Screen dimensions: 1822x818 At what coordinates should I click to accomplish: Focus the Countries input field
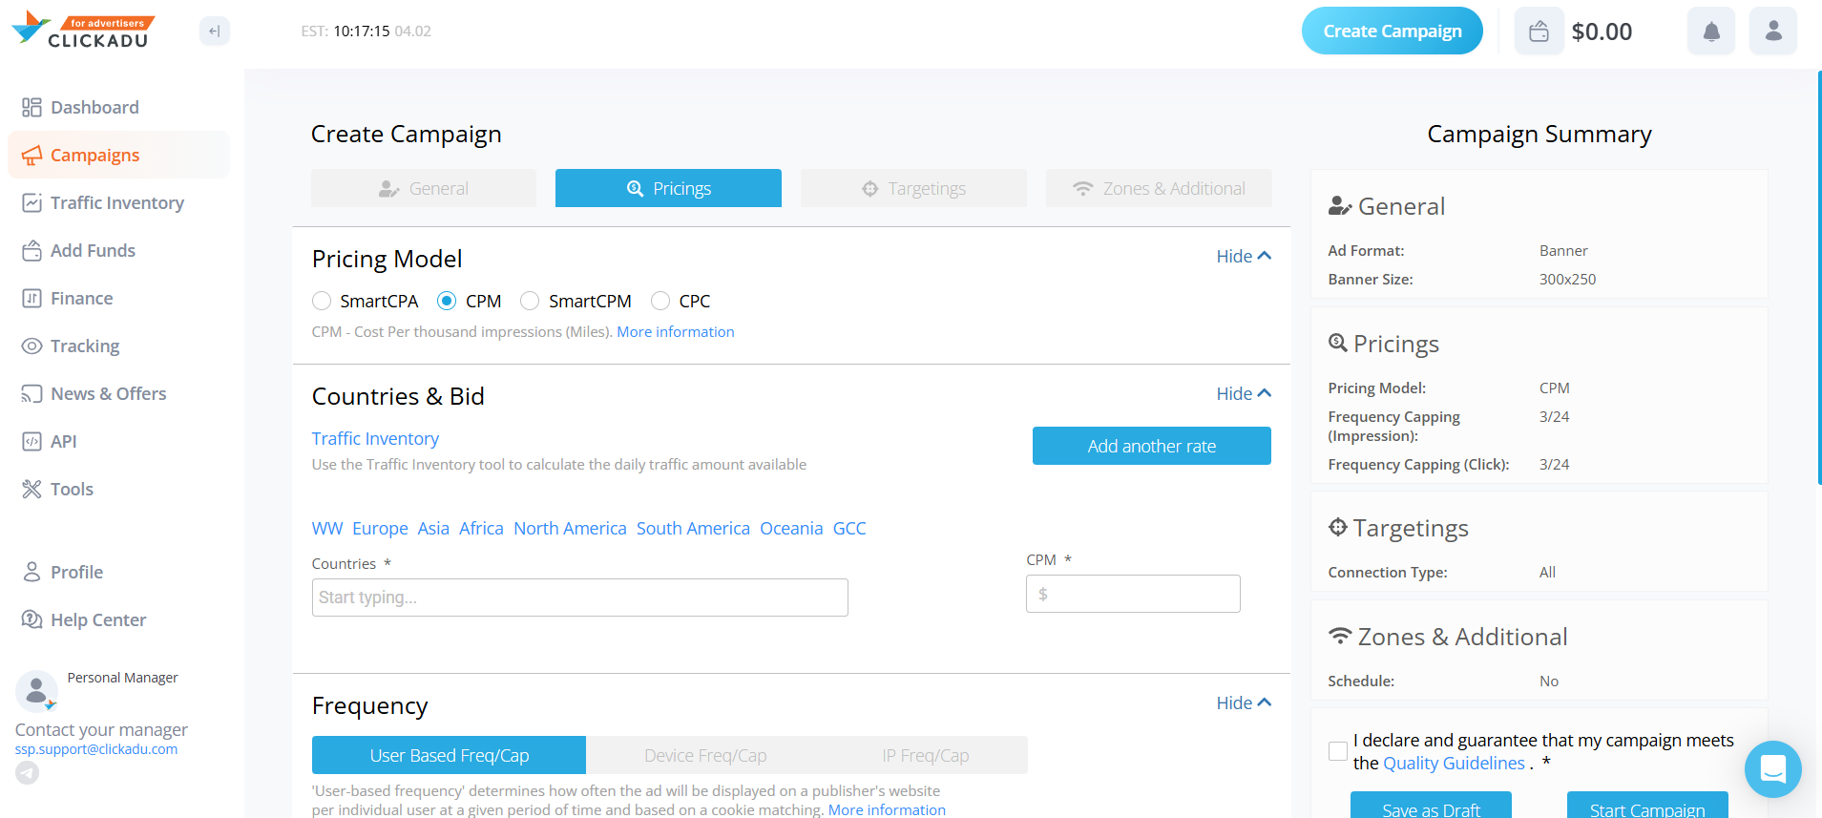pos(579,598)
